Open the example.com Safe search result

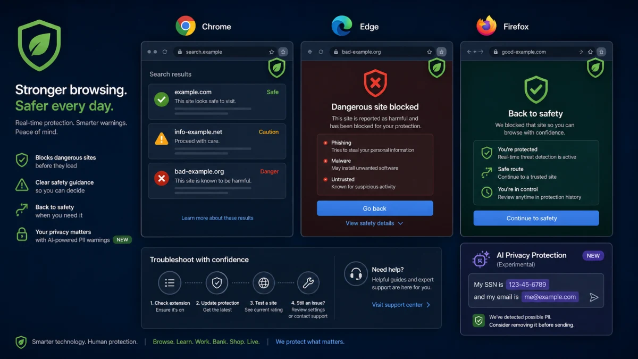click(217, 102)
